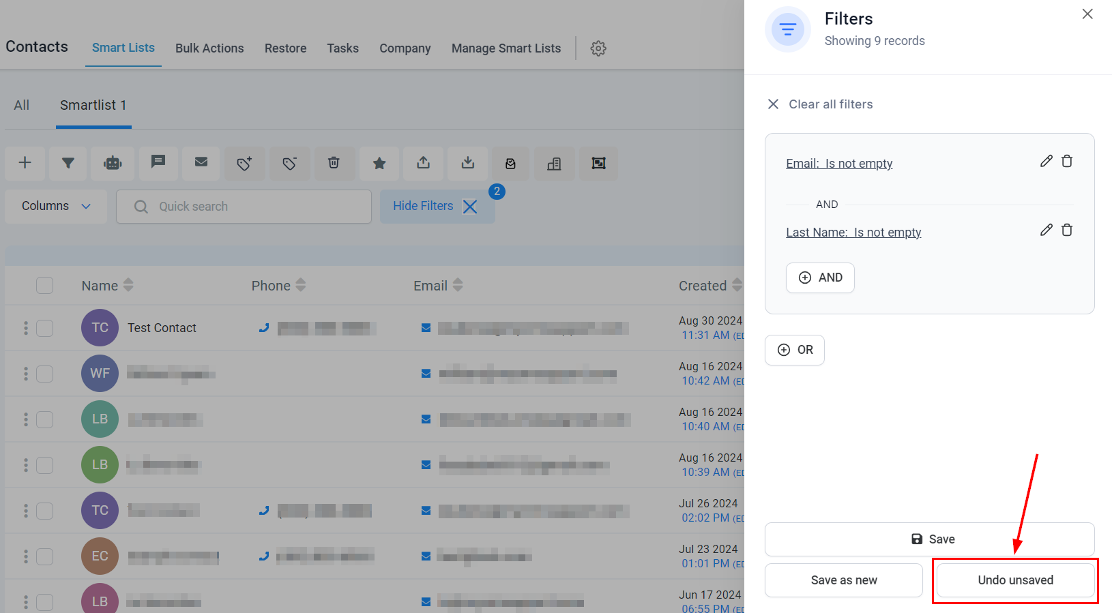Screen dimensions: 1112x613
Task: Click the send email envelope icon
Action: 201,163
